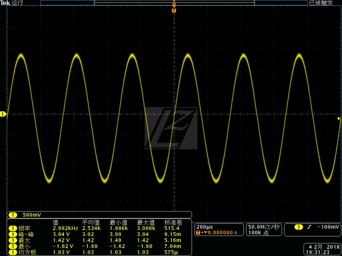Click the 平均值 column header
Viewport: 342px width, 256px height.
(x=91, y=222)
